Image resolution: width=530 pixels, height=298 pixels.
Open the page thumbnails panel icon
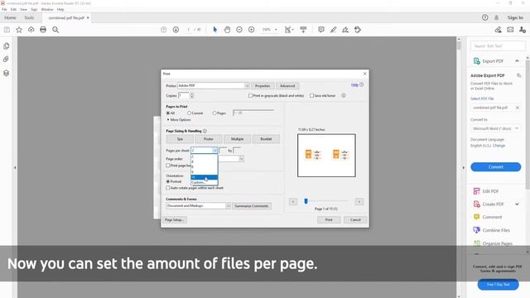(x=6, y=46)
